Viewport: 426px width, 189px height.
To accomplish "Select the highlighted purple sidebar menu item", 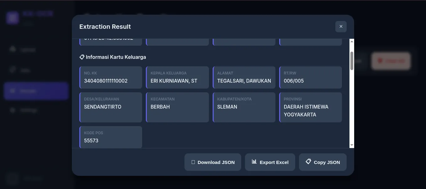I will (36, 91).
